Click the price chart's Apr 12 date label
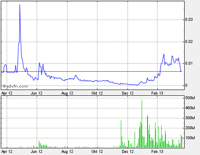 [x=7, y=93]
